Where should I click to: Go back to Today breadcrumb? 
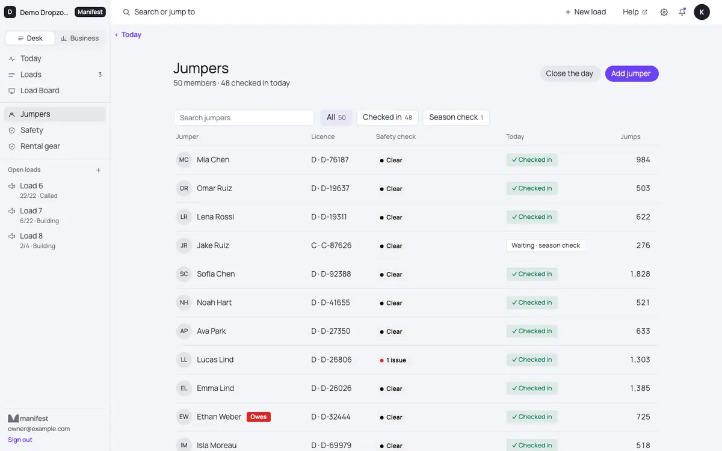click(128, 35)
